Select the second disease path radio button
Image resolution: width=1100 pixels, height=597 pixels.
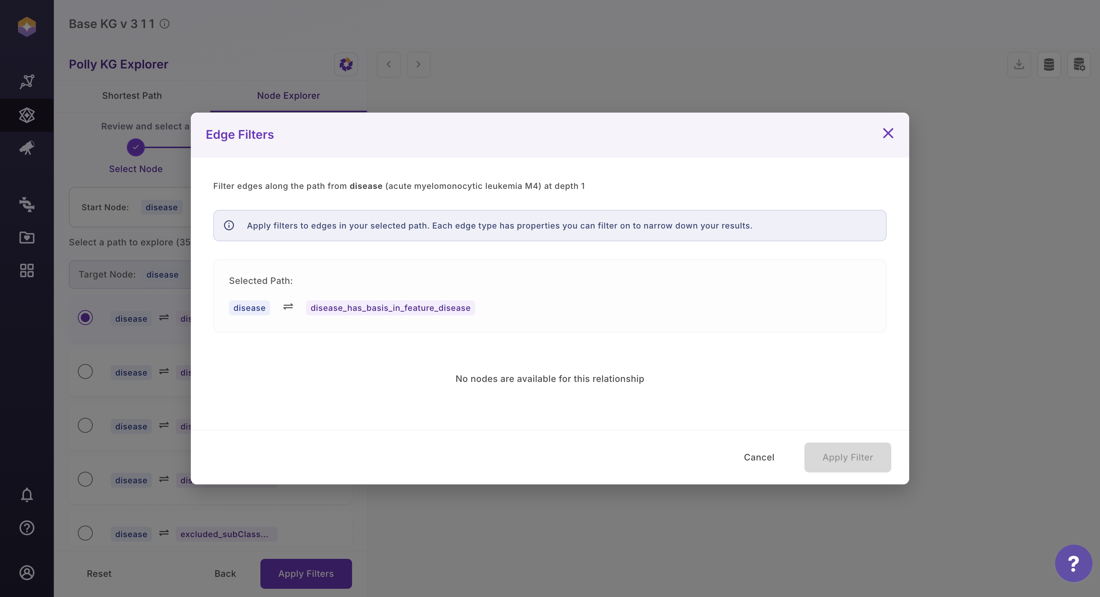(x=85, y=371)
